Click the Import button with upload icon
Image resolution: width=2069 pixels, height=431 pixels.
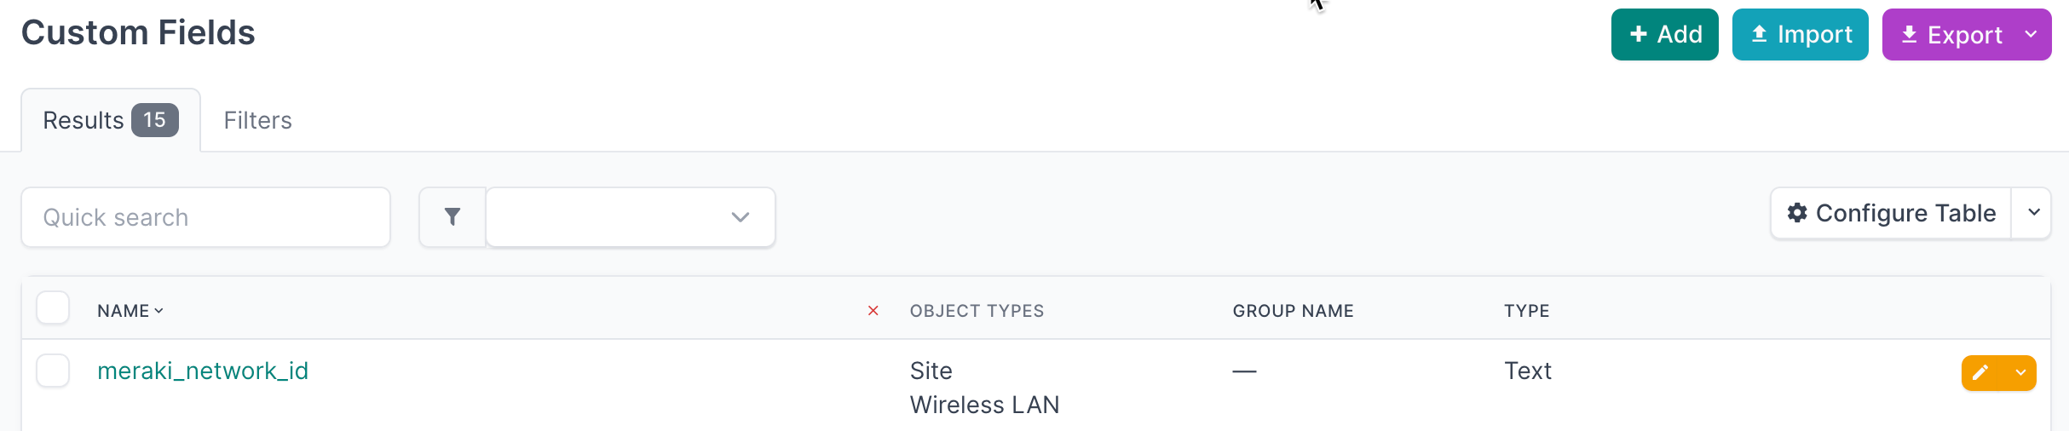[x=1800, y=35]
